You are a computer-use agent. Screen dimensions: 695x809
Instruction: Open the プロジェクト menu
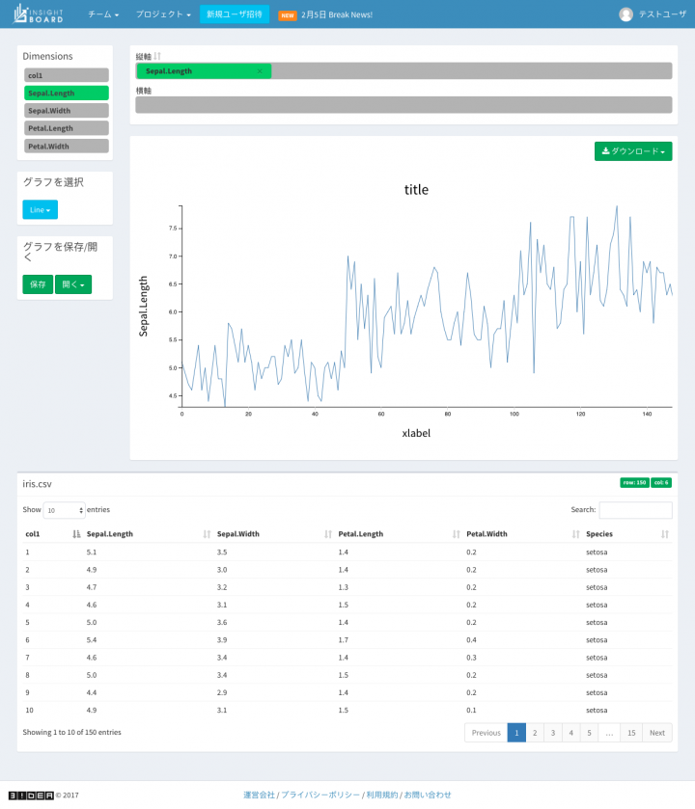click(162, 14)
